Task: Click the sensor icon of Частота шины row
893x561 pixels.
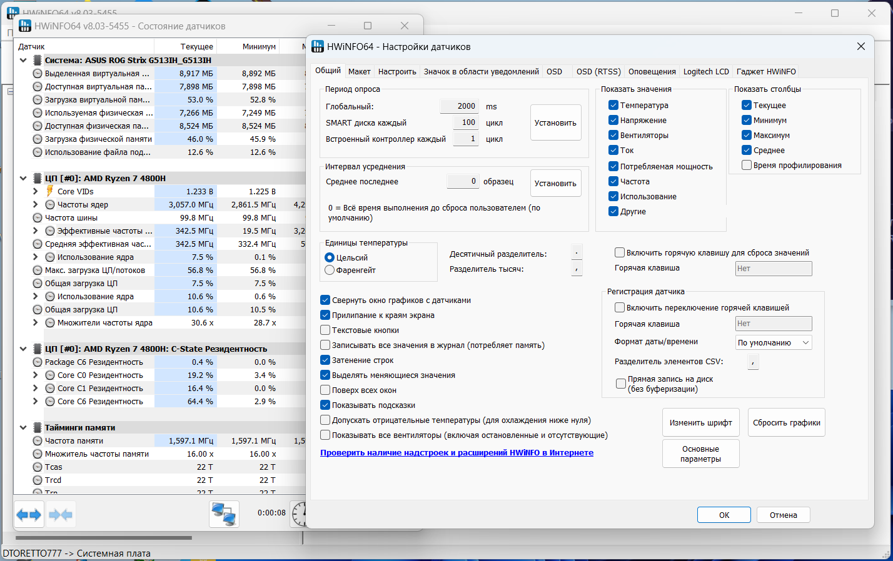Action: [38, 218]
